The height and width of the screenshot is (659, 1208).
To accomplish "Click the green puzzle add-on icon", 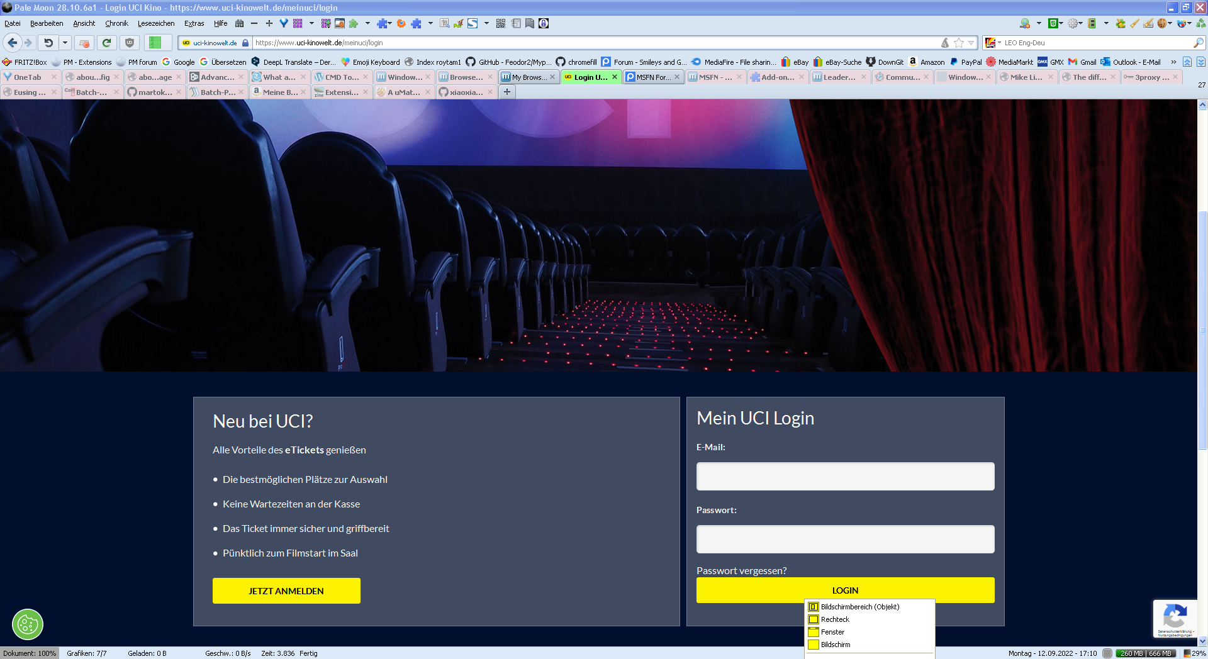I will click(x=353, y=23).
